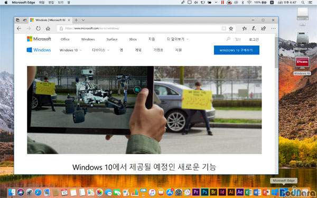The width and height of the screenshot is (317, 198).
Task: Open Edge settings and more menu
Action: pos(273,29)
